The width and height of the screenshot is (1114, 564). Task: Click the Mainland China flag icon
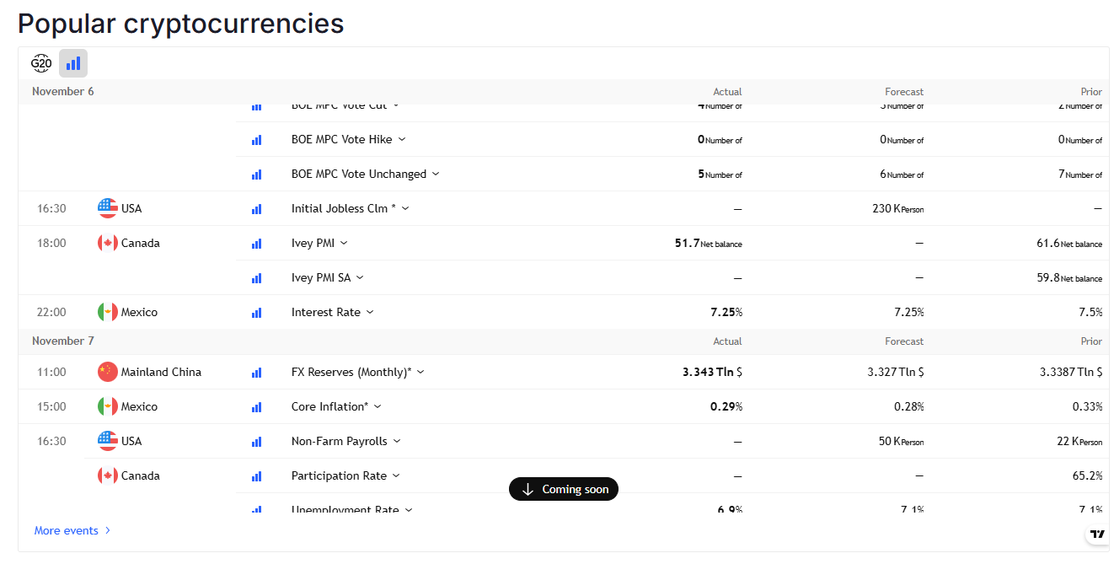109,372
